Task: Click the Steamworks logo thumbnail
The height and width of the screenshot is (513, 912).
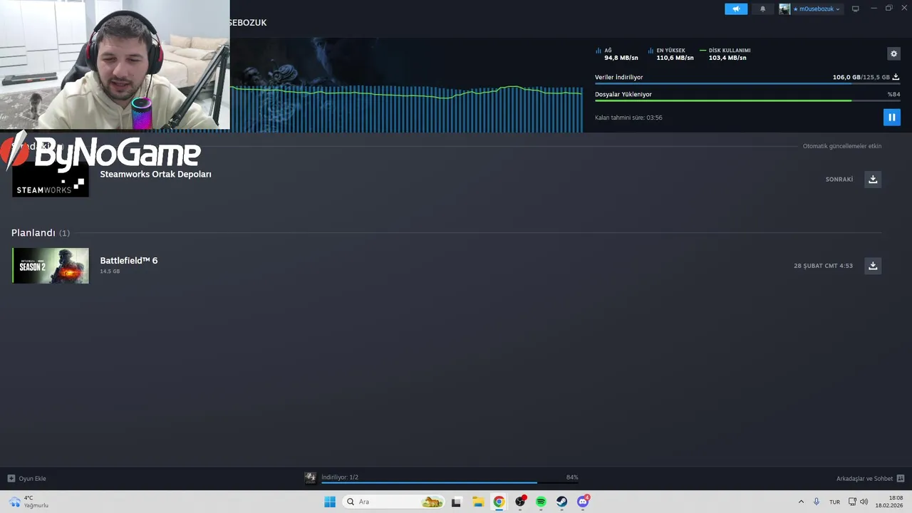Action: coord(51,179)
